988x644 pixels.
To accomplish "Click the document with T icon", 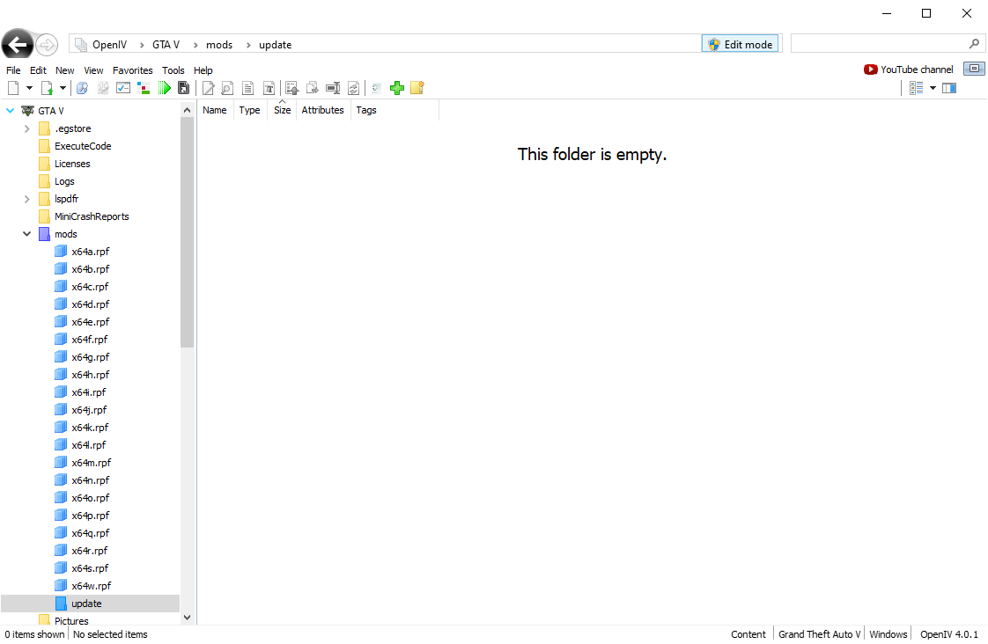I will point(269,88).
